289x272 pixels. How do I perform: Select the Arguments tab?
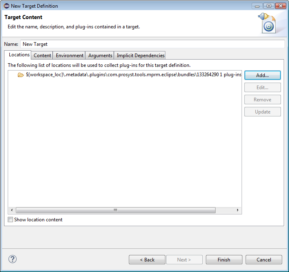(x=100, y=56)
